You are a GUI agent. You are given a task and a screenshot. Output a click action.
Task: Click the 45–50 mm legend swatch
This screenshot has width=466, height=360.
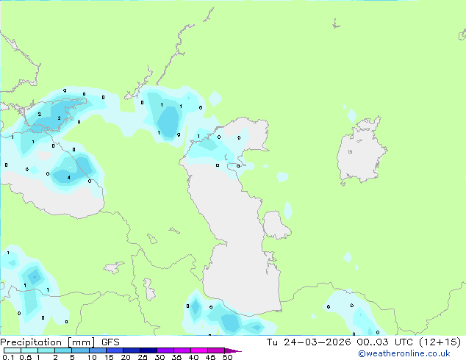216,350
